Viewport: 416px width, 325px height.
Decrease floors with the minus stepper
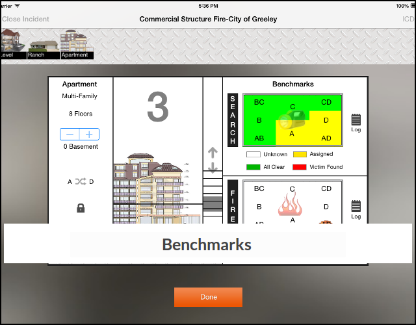pos(70,135)
